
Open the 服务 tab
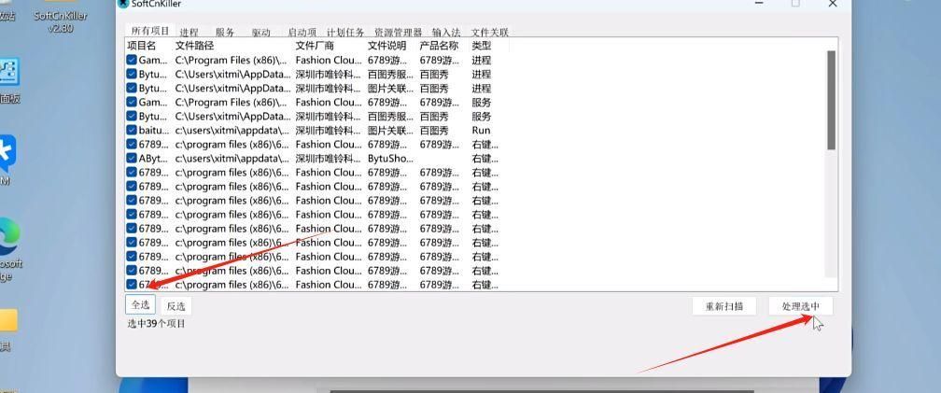225,33
